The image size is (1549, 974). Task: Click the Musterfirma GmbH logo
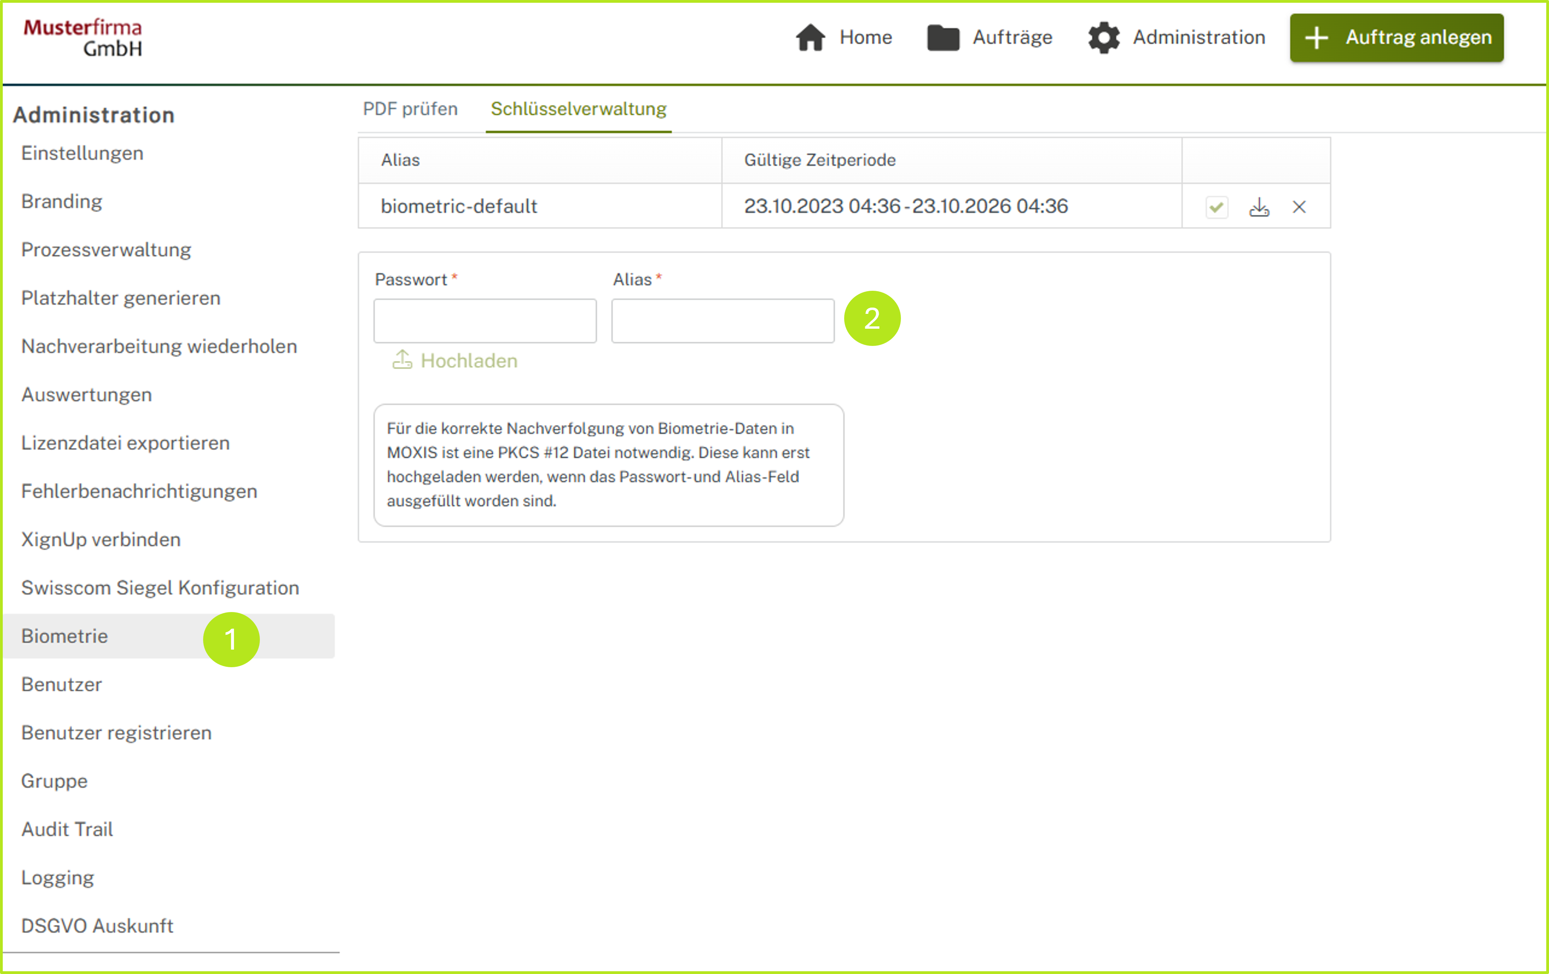coord(84,37)
